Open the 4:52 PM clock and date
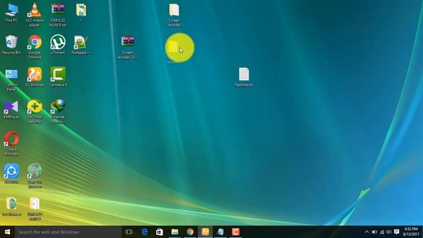This screenshot has height=238, width=423. [411, 232]
